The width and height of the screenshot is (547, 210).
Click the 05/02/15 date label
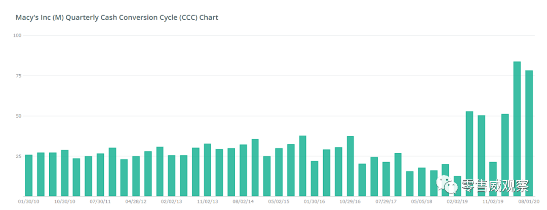(279, 201)
